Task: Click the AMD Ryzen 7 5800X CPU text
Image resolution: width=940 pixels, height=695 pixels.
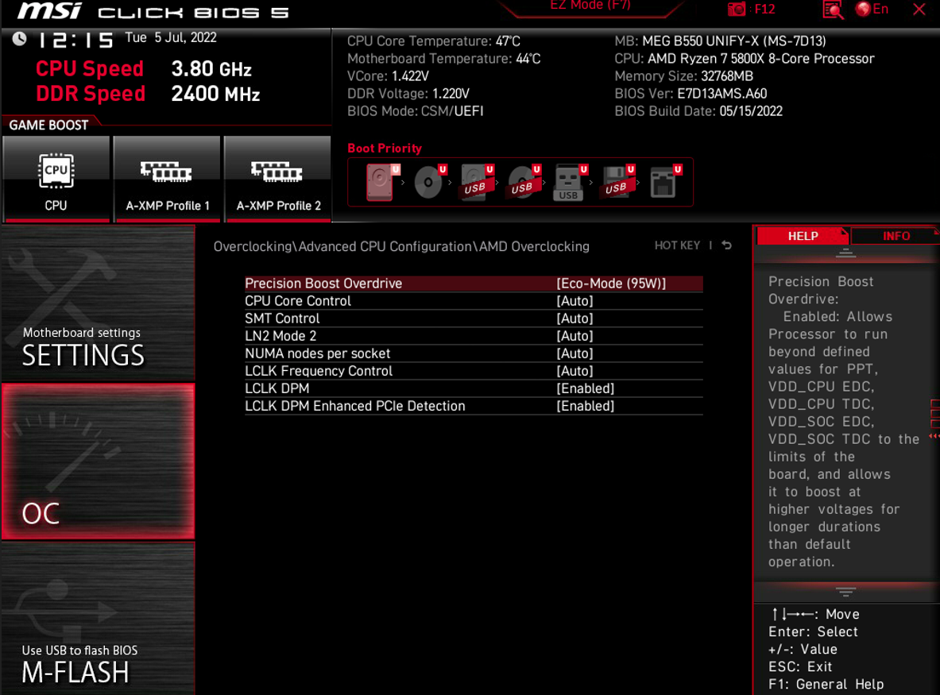Action: point(744,59)
